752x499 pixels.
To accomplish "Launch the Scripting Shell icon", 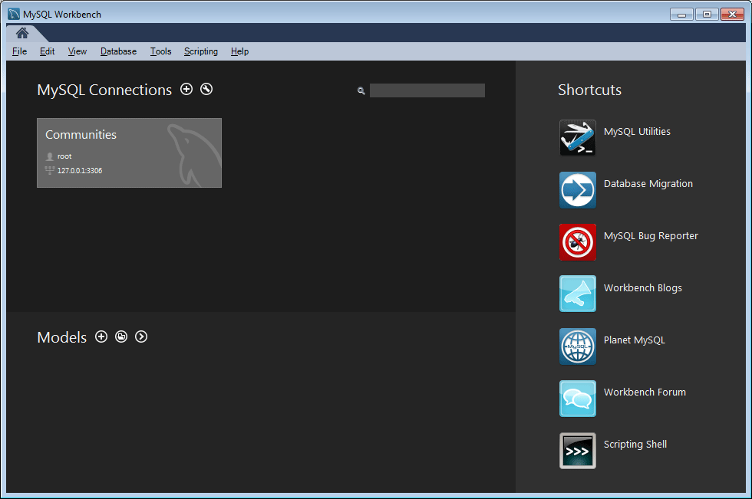I will (577, 451).
